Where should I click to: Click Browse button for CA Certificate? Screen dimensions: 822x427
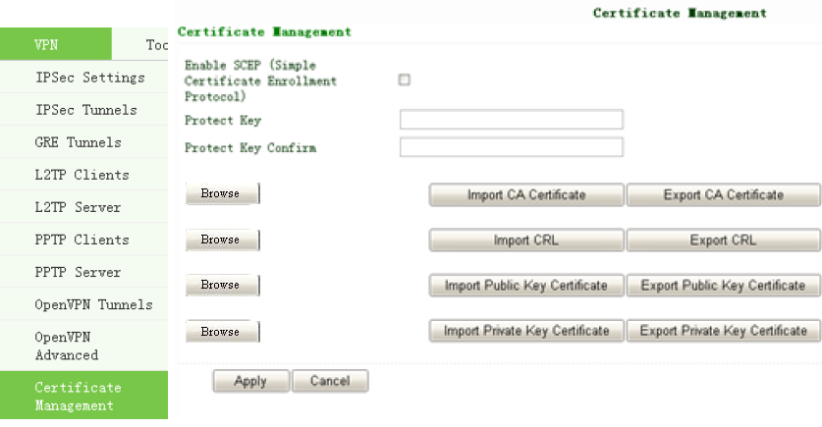(x=221, y=193)
